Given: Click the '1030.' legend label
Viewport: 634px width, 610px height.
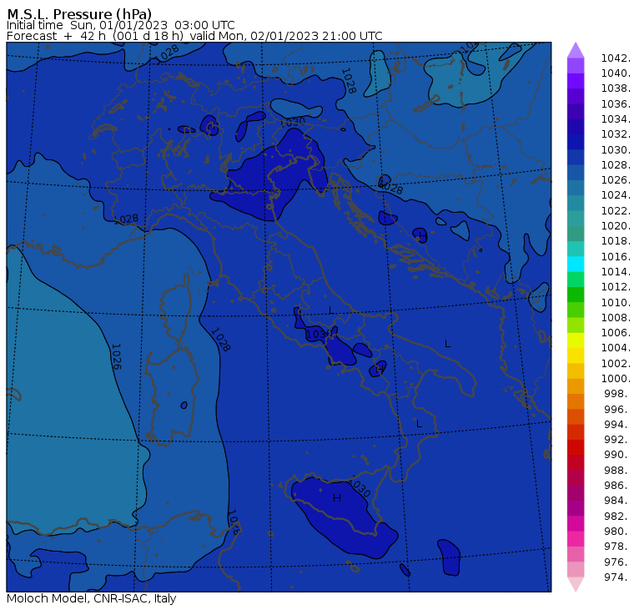Looking at the screenshot, I should click(616, 149).
